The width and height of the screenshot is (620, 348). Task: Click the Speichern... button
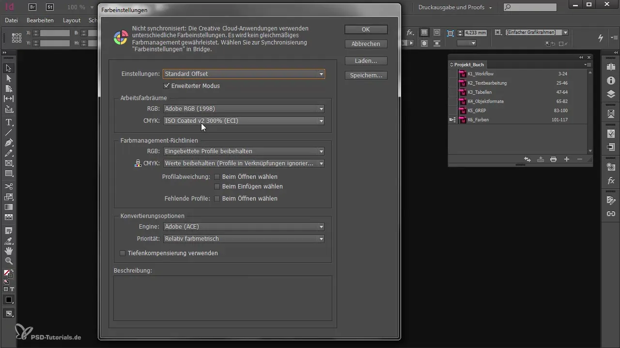[366, 75]
